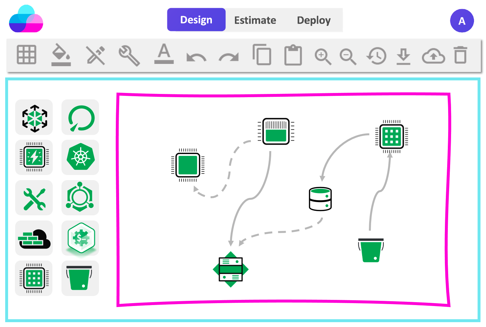Pick the storage bucket node in the sidebar
This screenshot has height=327, width=486.
(x=80, y=278)
